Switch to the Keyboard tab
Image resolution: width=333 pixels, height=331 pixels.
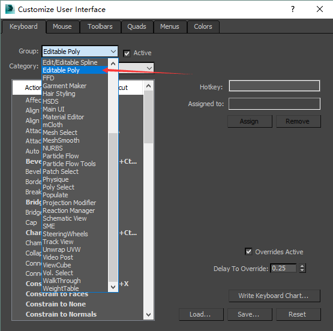(x=23, y=26)
